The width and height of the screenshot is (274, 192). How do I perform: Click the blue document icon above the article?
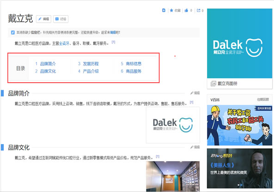click(164, 10)
